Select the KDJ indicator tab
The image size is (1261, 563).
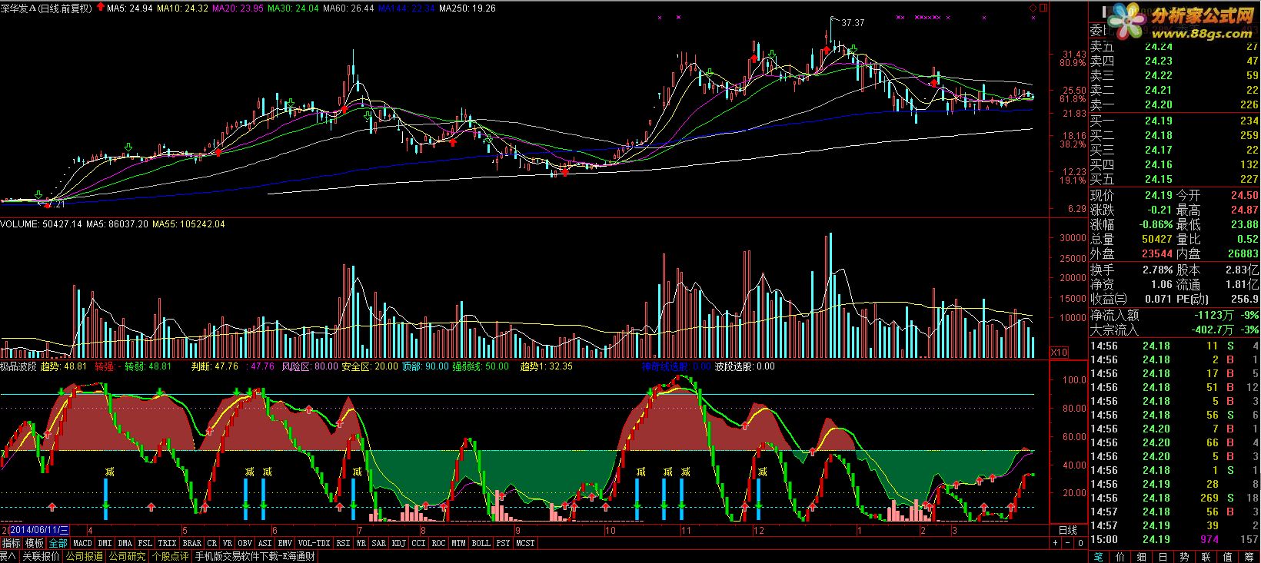(398, 543)
